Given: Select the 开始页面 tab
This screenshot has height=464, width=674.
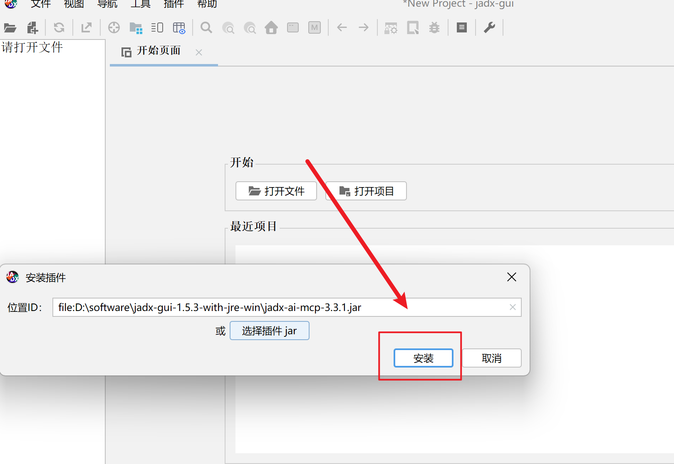Looking at the screenshot, I should [x=158, y=51].
